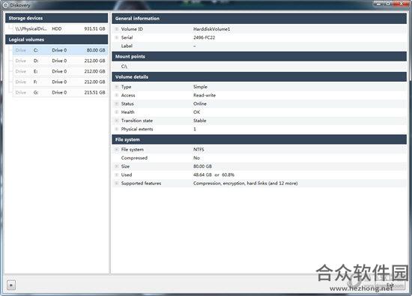Click the Volume details section header

tap(259, 76)
